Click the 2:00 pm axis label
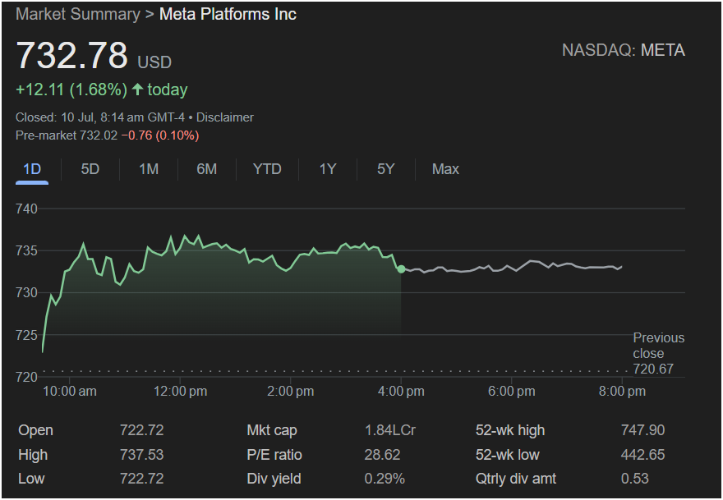This screenshot has height=500, width=723. 291,392
